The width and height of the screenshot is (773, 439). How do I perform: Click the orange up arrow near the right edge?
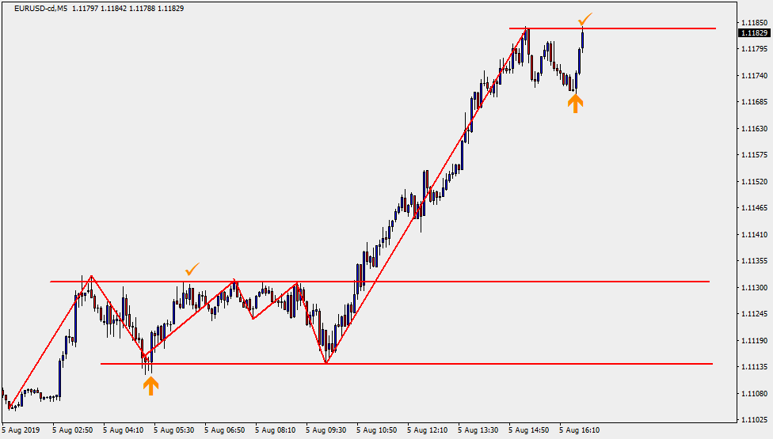(x=575, y=103)
